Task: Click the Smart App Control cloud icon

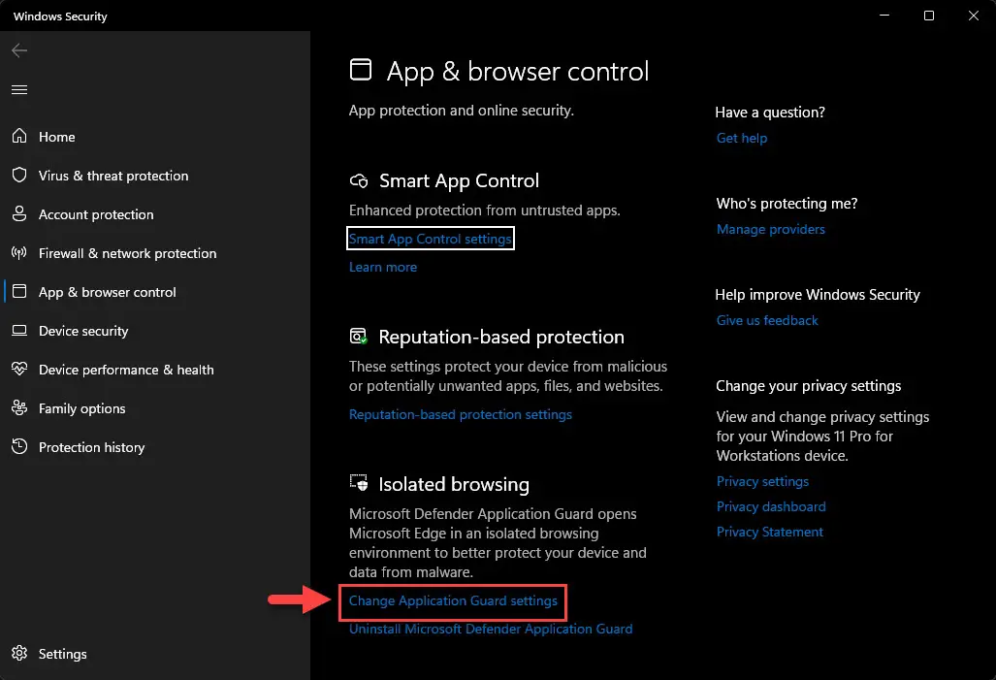Action: pos(359,180)
